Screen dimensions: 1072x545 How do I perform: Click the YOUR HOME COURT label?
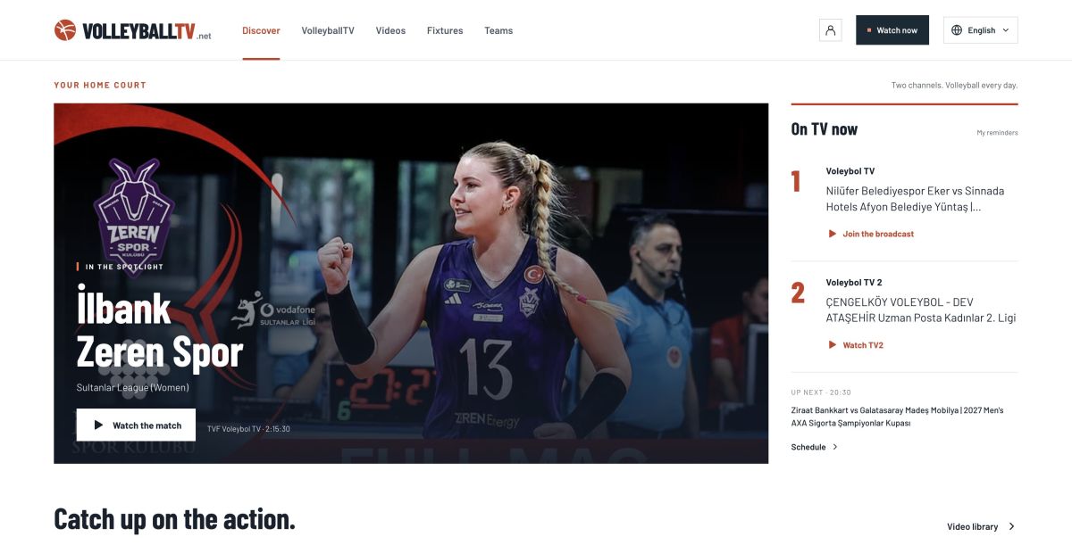point(100,86)
